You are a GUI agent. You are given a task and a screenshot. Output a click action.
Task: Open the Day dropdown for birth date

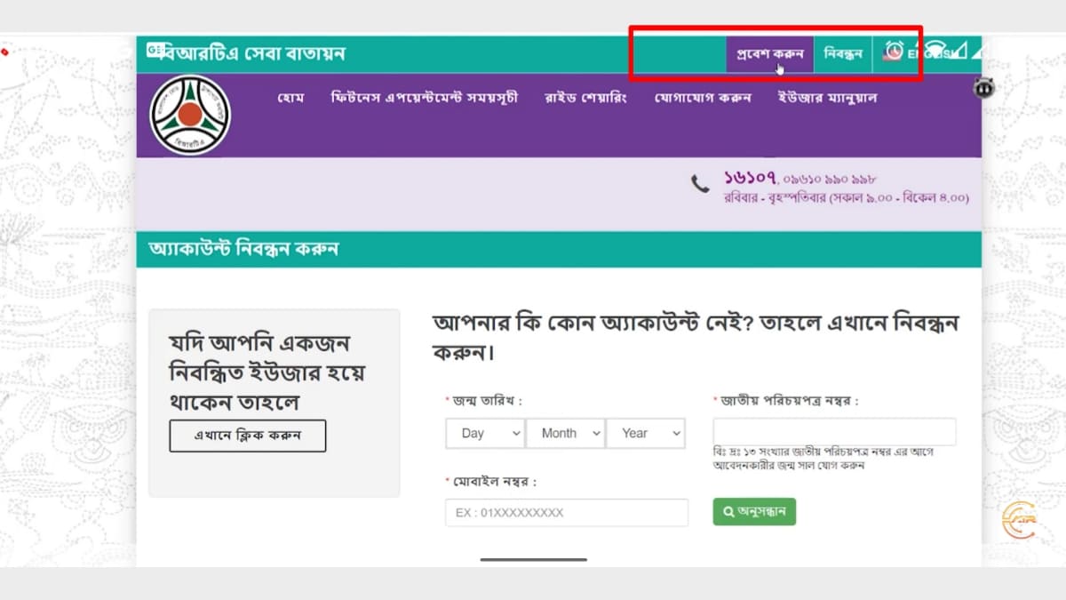(x=484, y=433)
